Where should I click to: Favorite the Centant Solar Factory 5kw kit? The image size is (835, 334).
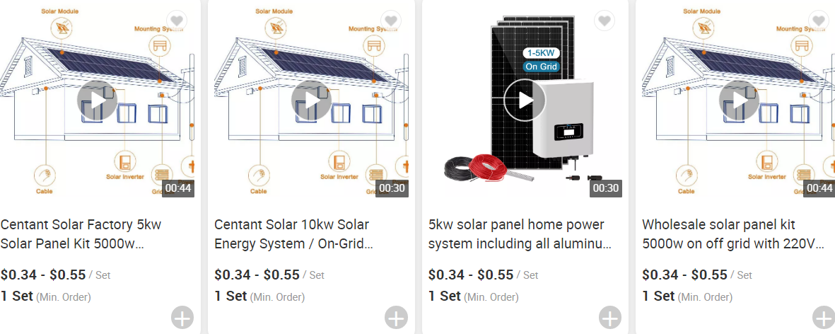177,21
